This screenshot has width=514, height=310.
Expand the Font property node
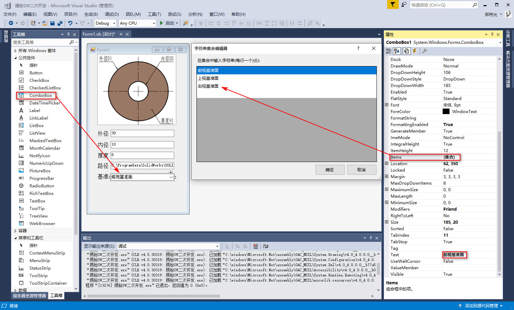(387, 105)
